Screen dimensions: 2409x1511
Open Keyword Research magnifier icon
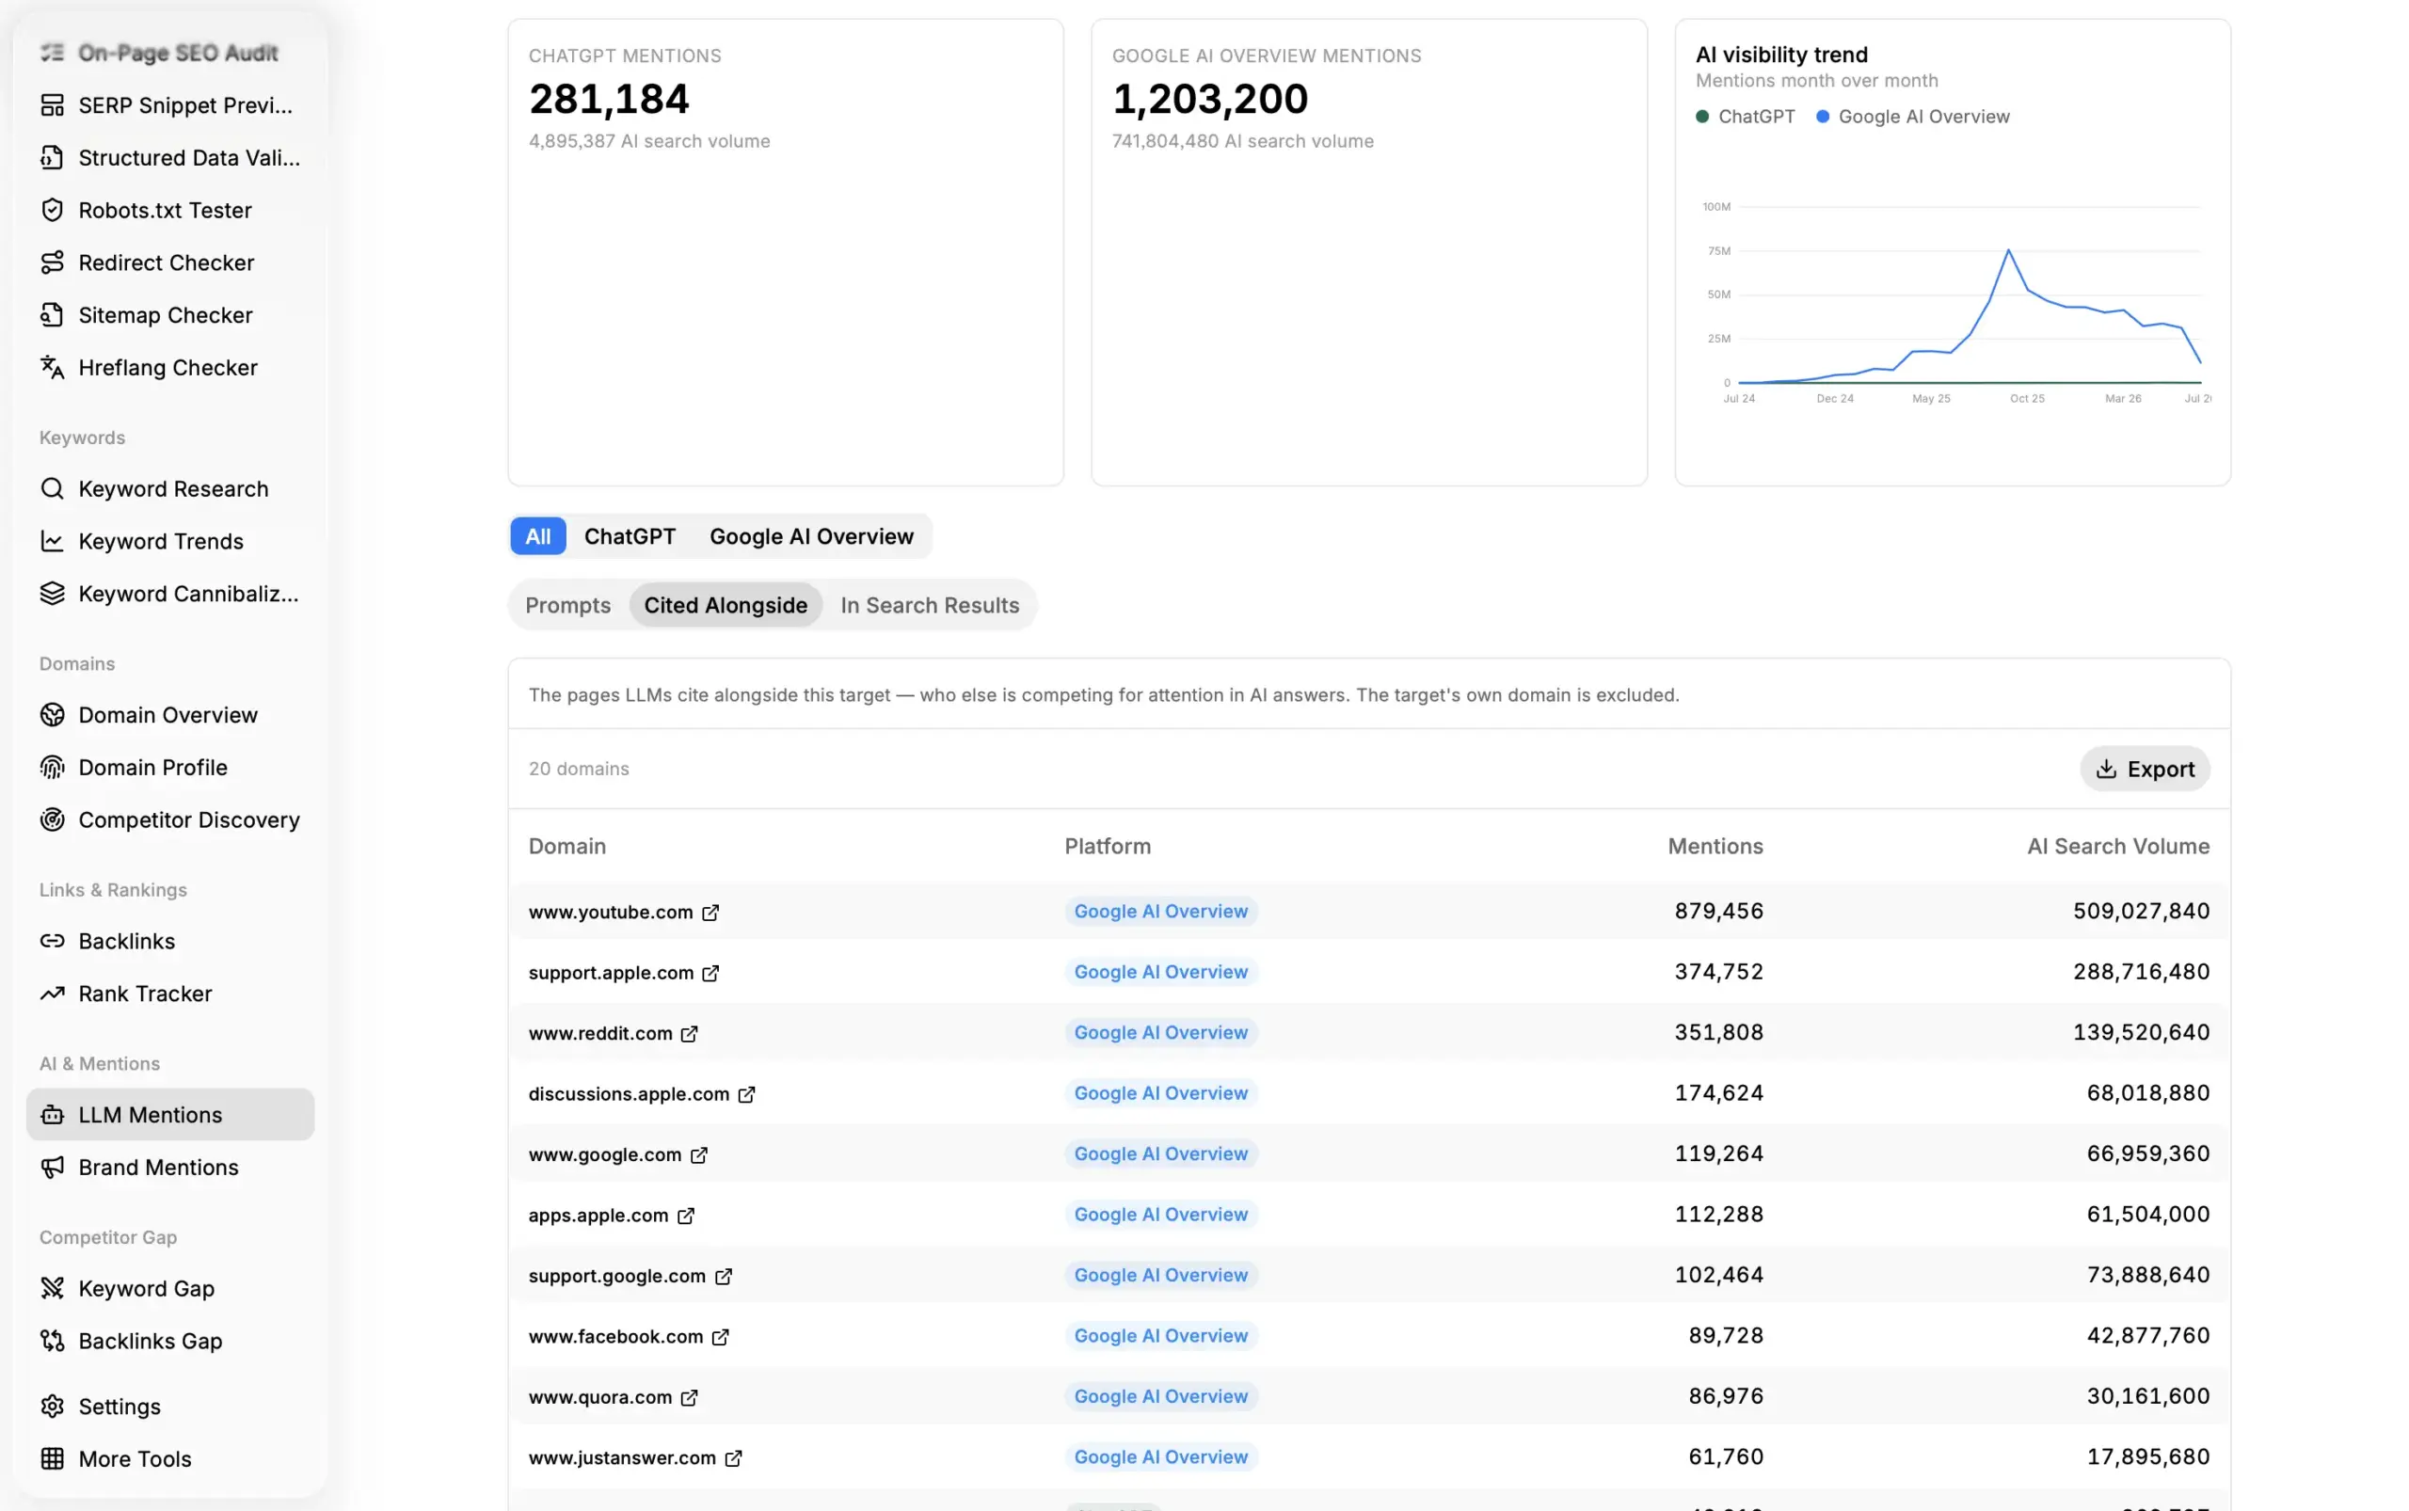pos(52,487)
